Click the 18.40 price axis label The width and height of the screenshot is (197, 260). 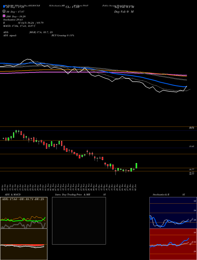pyautogui.click(x=192, y=147)
